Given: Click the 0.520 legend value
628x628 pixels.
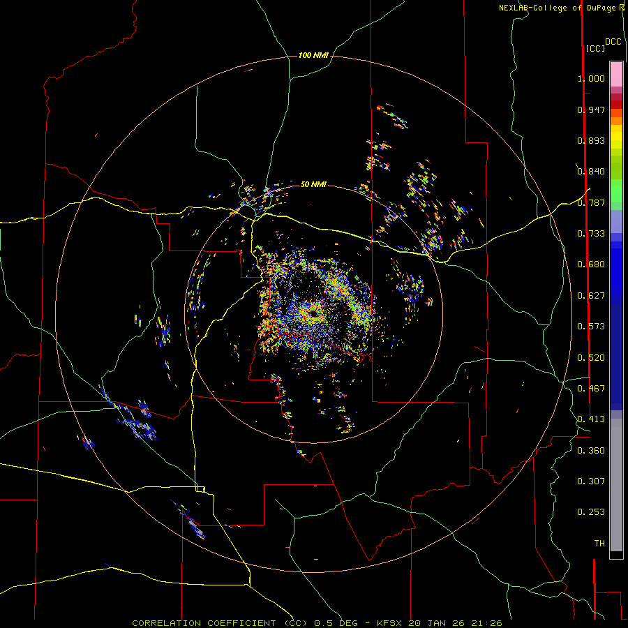Looking at the screenshot, I should (x=591, y=358).
